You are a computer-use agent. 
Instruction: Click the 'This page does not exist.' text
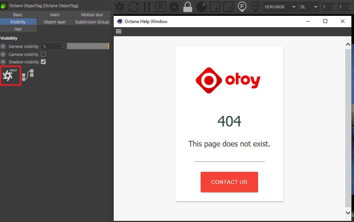point(229,144)
